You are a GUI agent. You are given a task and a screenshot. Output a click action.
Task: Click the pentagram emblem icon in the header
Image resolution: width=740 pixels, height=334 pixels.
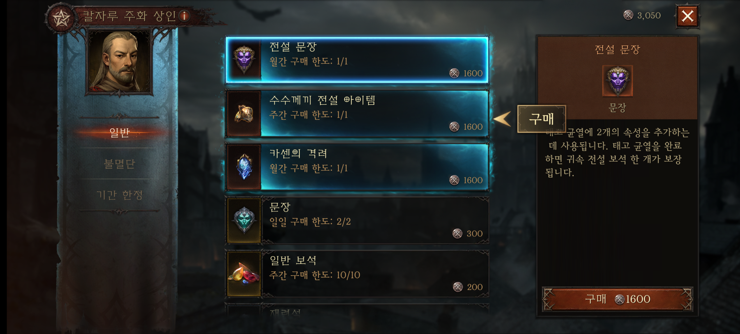(61, 18)
